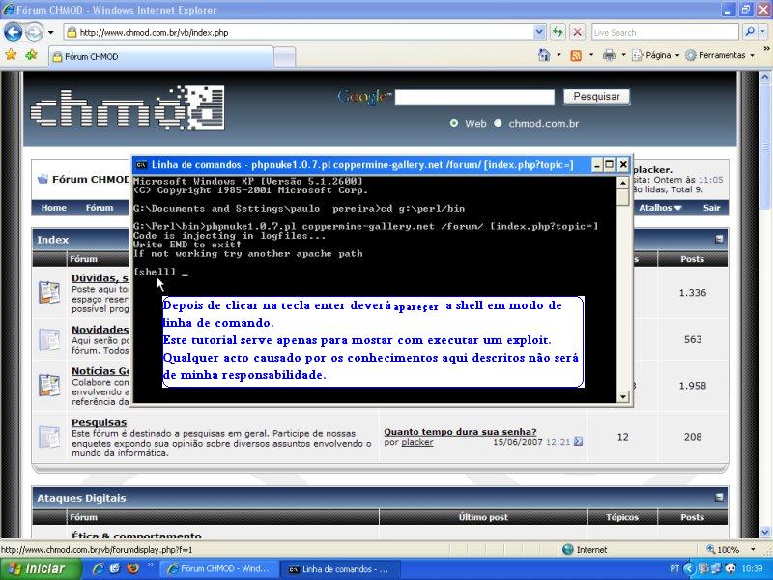Click Sair to log out

[x=711, y=208]
